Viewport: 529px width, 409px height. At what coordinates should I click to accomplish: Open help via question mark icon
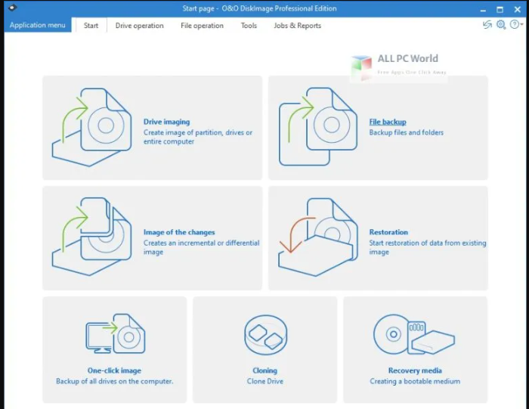pyautogui.click(x=514, y=25)
